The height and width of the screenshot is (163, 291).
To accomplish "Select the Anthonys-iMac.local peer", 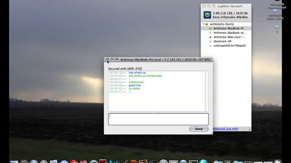I will [226, 37].
